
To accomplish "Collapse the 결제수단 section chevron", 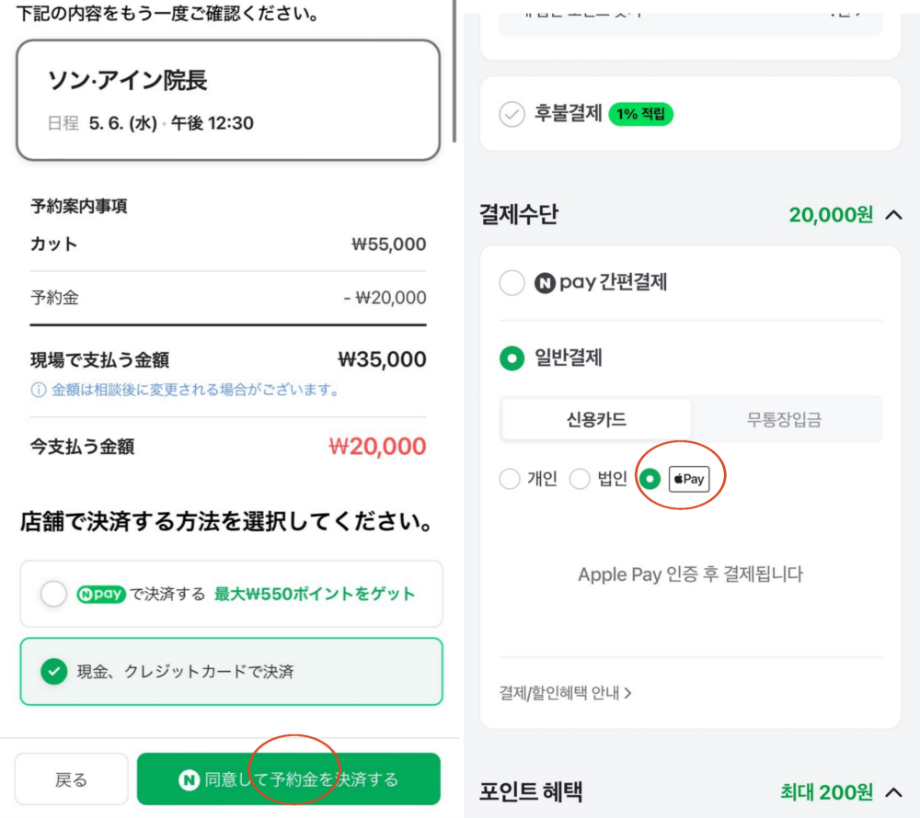I will tap(892, 215).
